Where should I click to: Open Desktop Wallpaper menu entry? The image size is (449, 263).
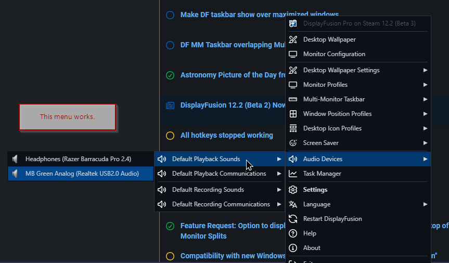coord(358,40)
